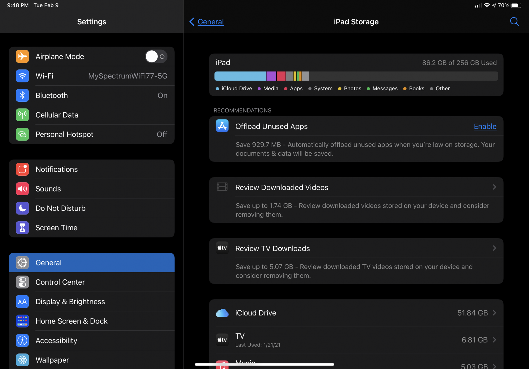The height and width of the screenshot is (369, 529).
Task: Go back to General page
Action: click(x=207, y=22)
